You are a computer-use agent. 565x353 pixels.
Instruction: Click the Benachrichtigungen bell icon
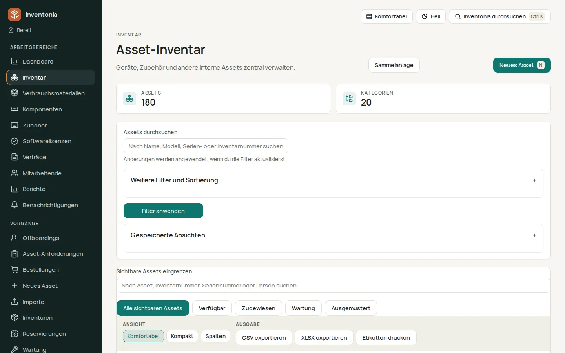click(x=15, y=205)
